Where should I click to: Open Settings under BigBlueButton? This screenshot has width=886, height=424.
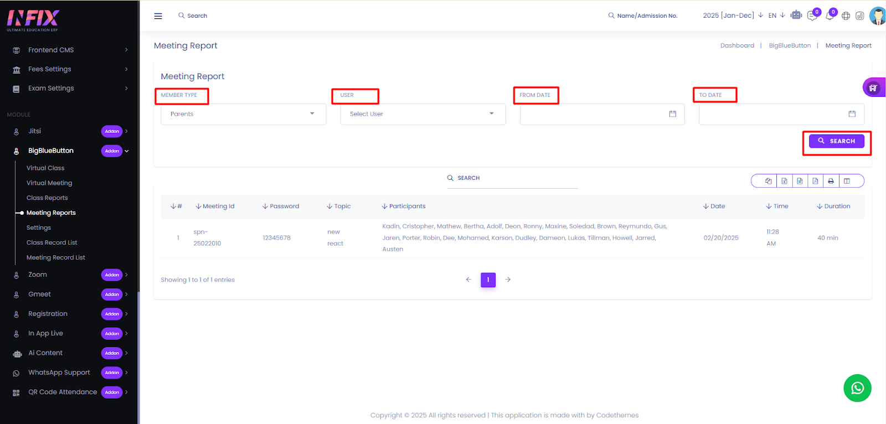(39, 227)
